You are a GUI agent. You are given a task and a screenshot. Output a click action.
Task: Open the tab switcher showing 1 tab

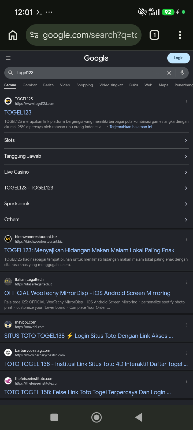pos(154,35)
